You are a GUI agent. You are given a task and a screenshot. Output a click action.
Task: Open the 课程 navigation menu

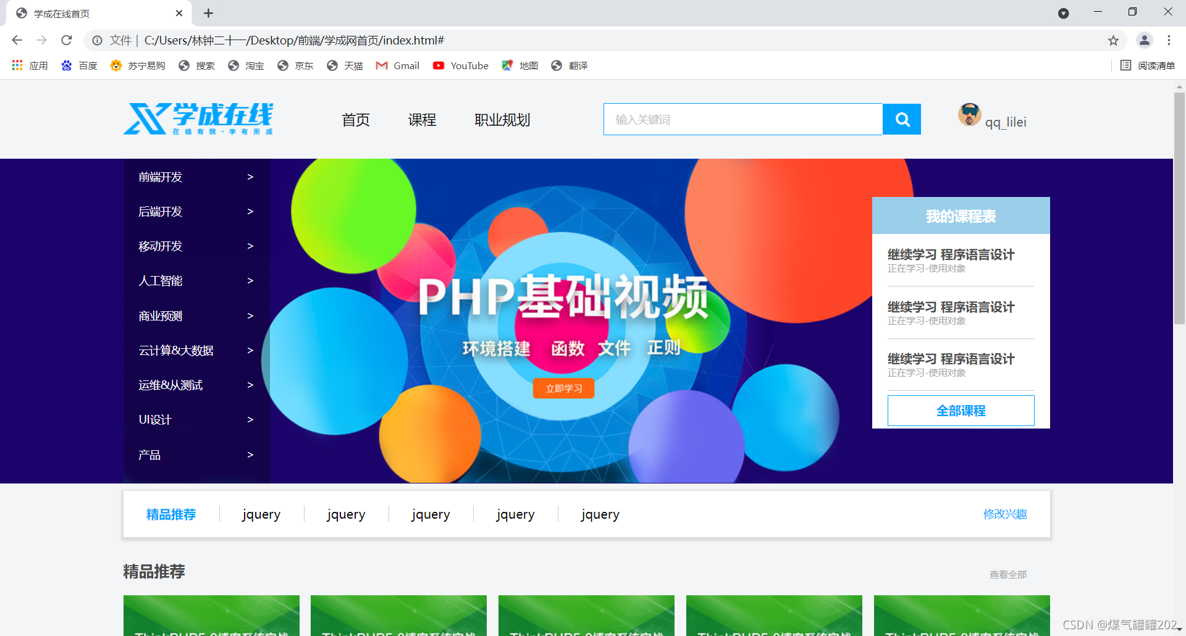422,120
